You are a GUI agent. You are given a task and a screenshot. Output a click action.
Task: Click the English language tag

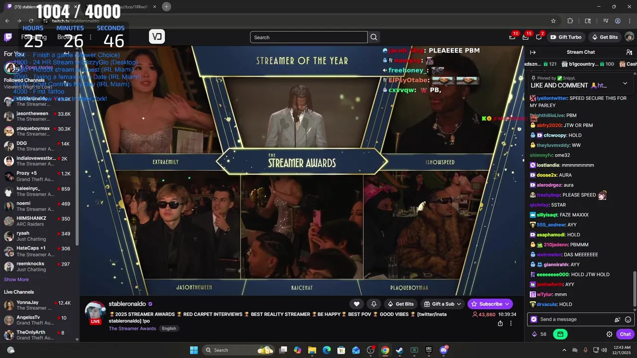(169, 329)
